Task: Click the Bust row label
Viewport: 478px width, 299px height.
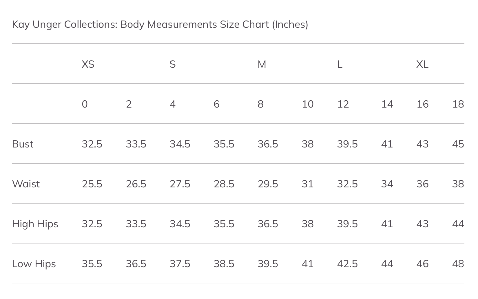Action: pos(23,144)
